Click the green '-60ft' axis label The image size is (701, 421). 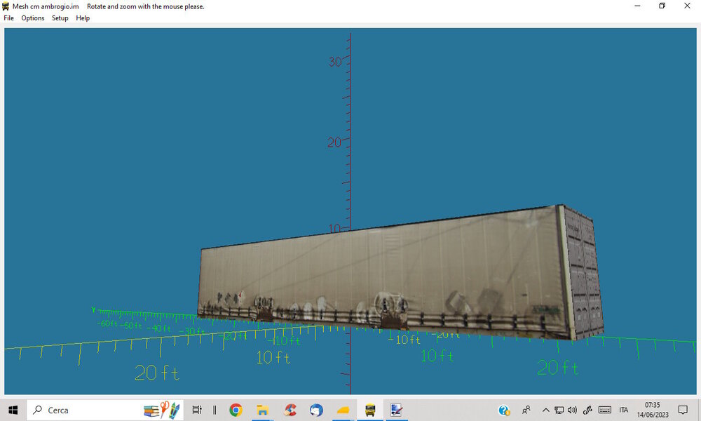click(107, 323)
